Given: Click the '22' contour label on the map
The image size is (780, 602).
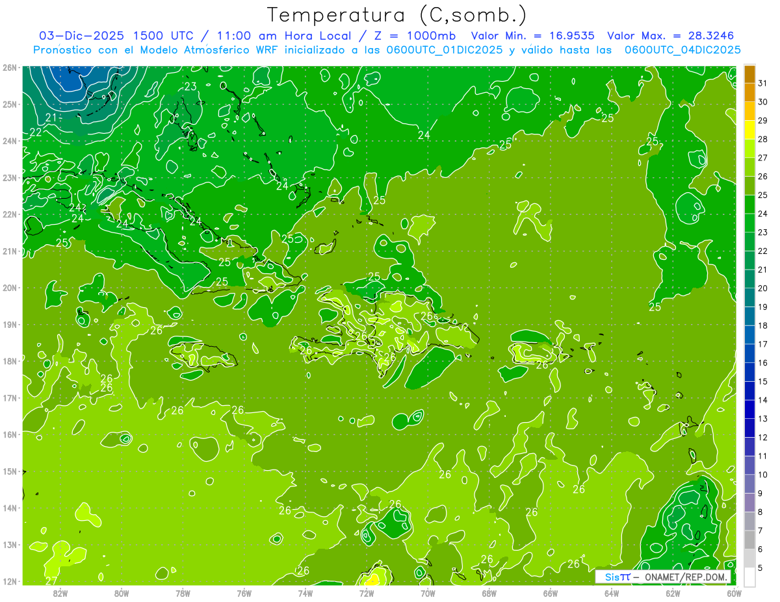Looking at the screenshot, I should [x=36, y=132].
